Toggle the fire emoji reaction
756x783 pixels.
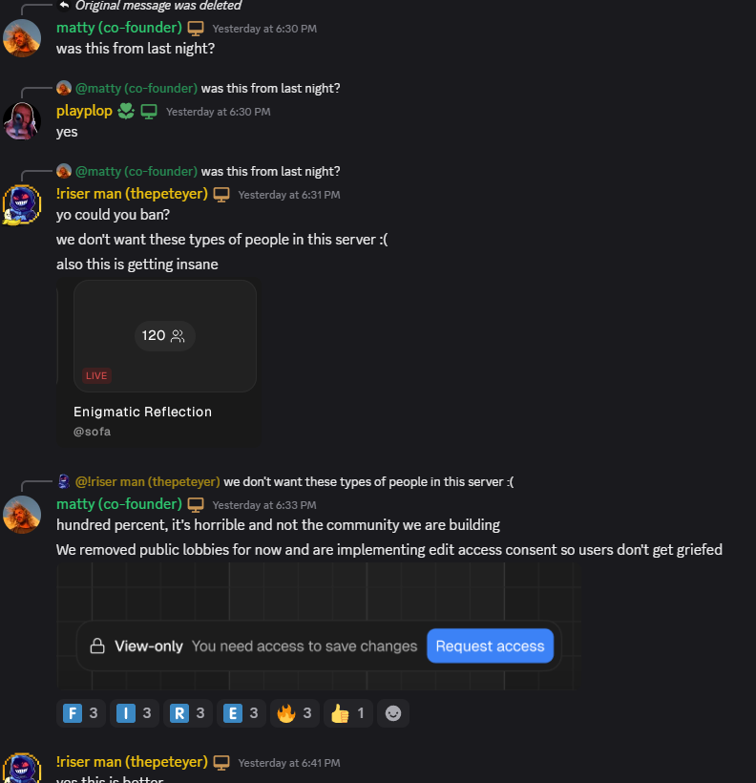tap(295, 713)
